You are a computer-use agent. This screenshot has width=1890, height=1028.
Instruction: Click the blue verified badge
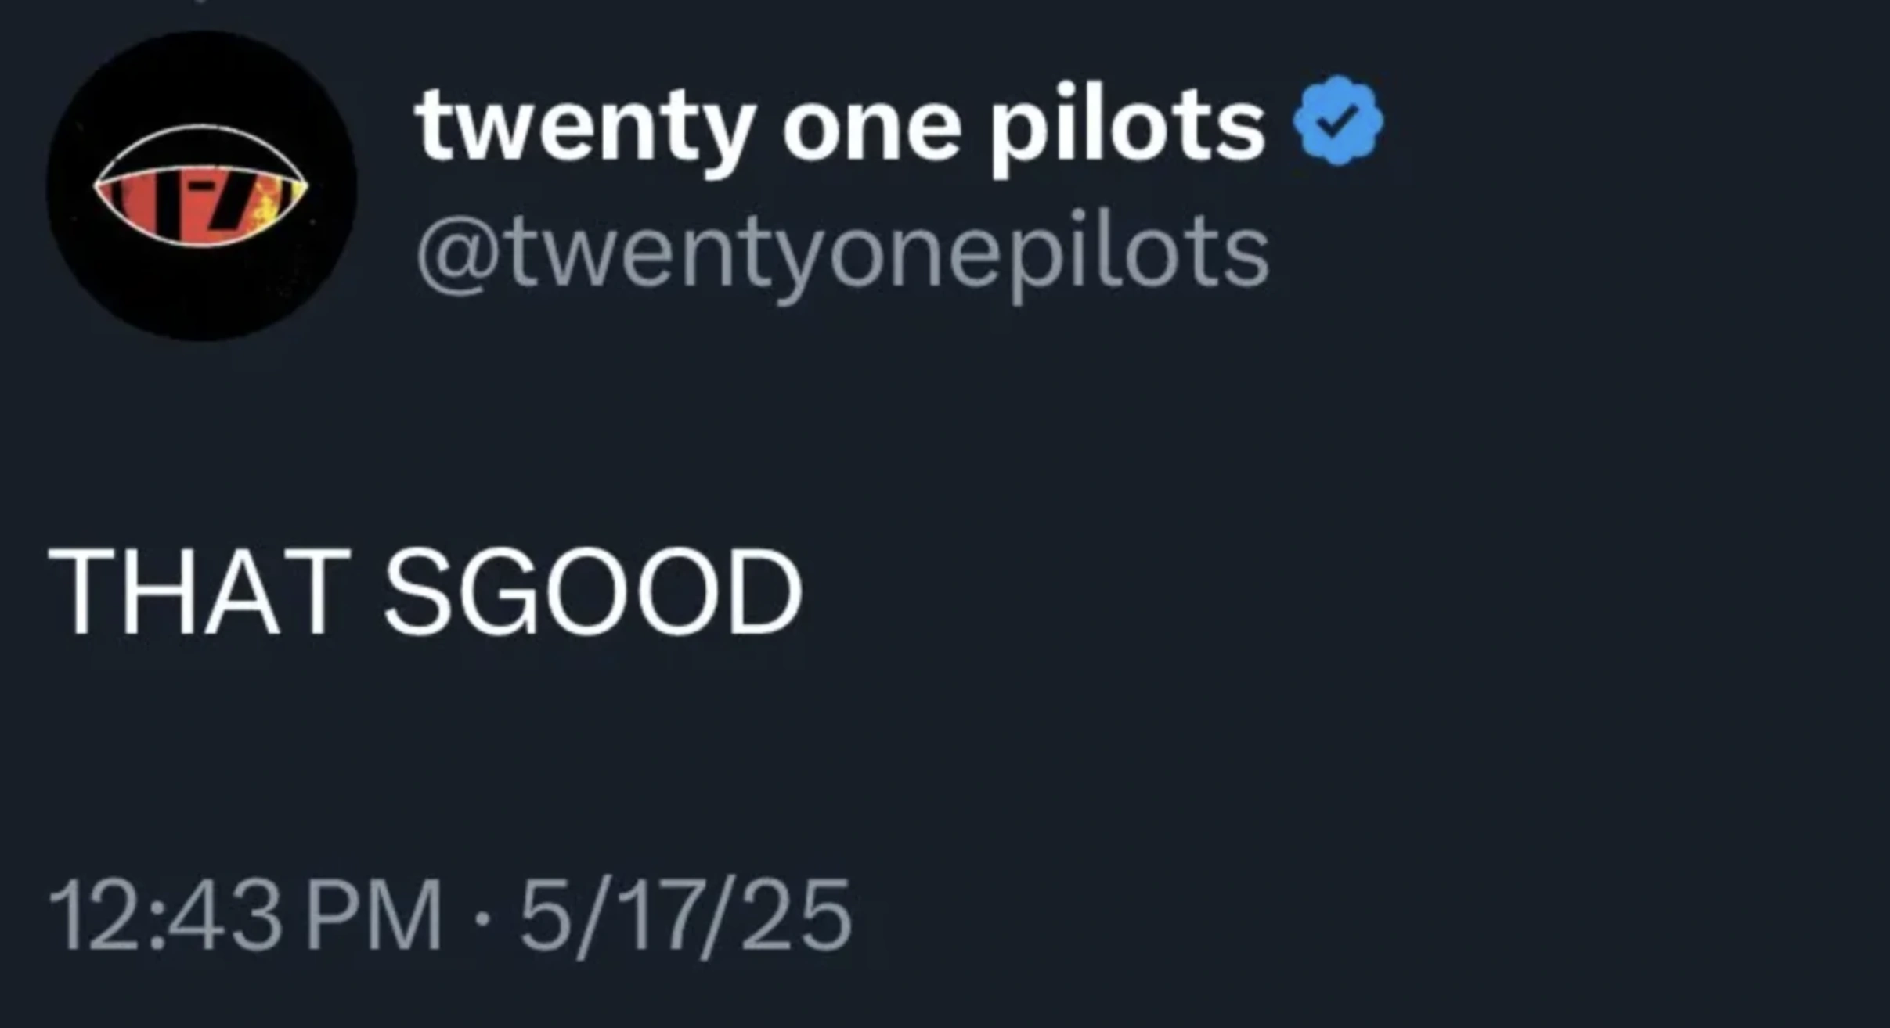pos(1338,120)
